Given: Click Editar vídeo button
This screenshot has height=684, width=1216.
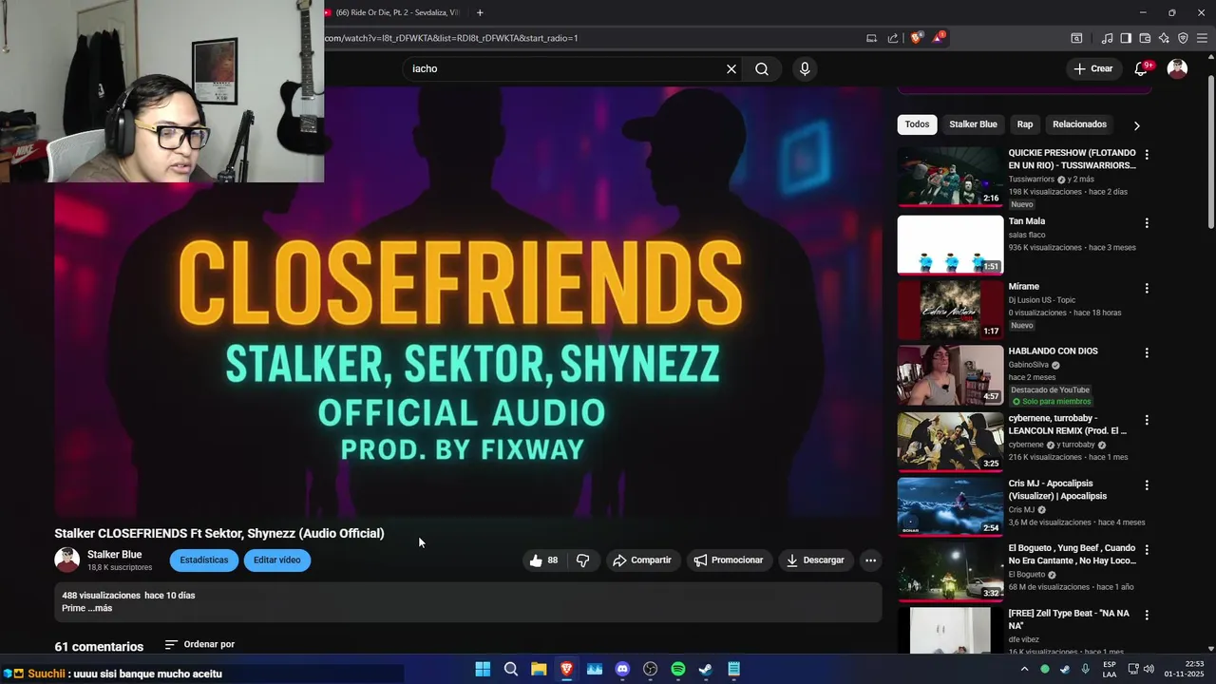Looking at the screenshot, I should point(277,560).
